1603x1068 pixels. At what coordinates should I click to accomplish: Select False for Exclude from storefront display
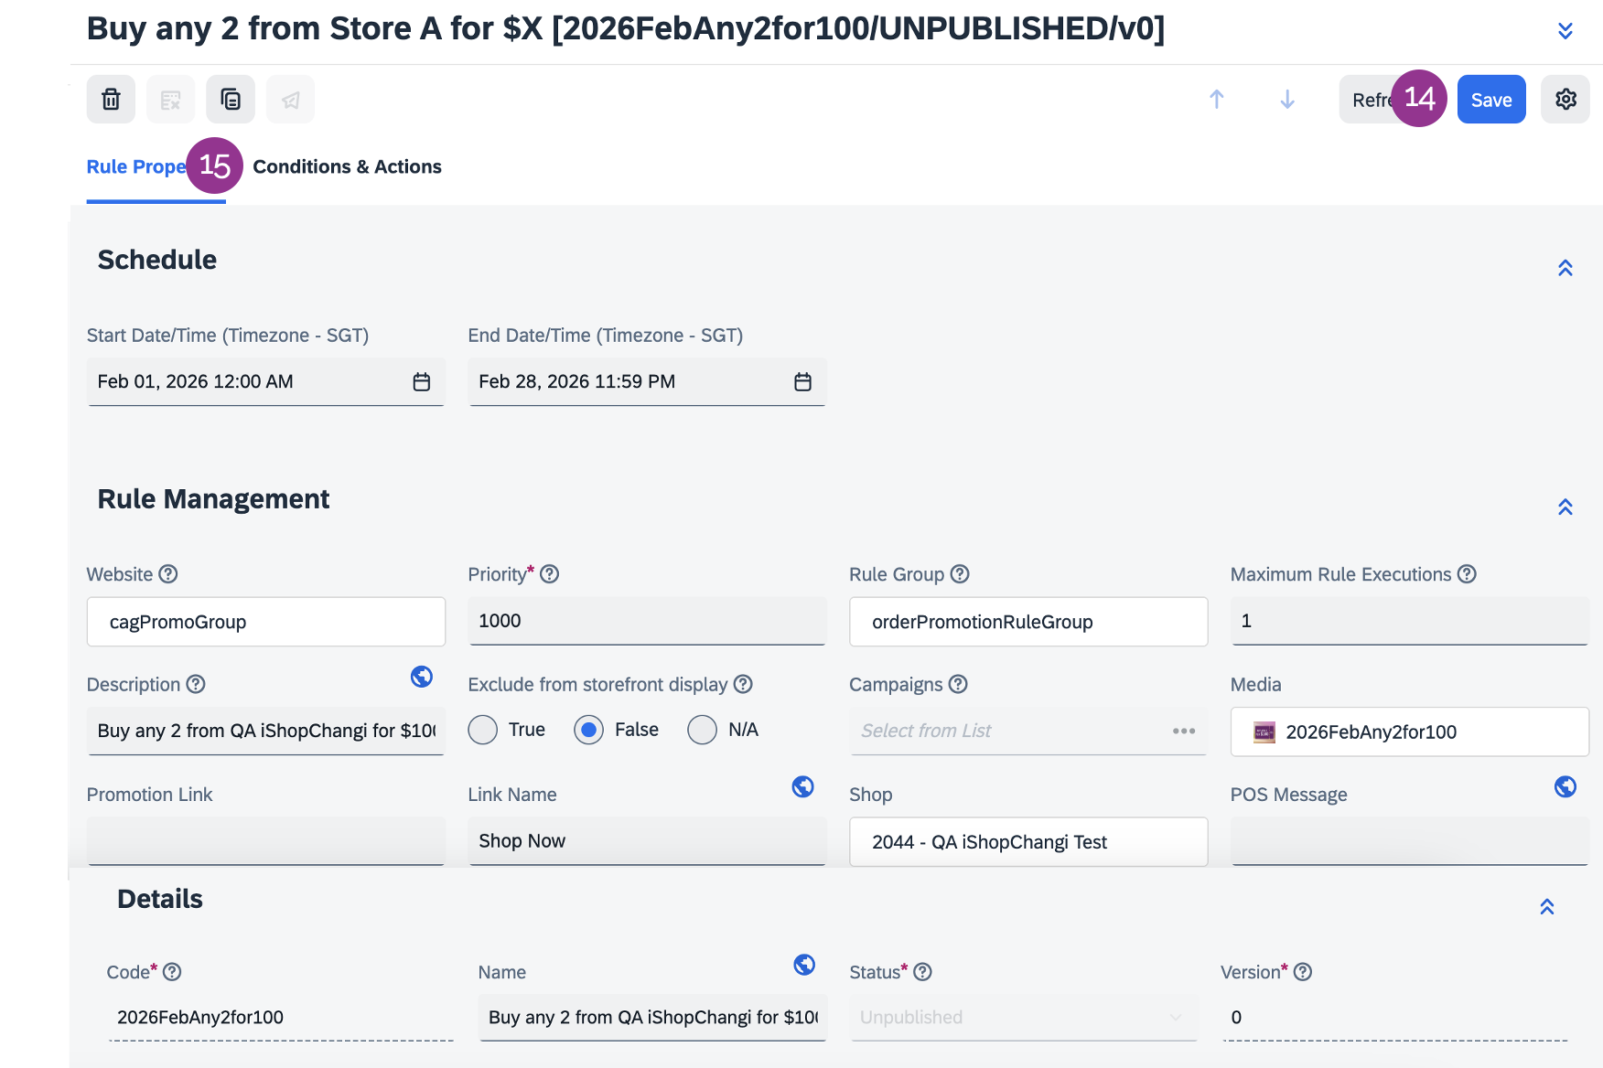(x=589, y=730)
